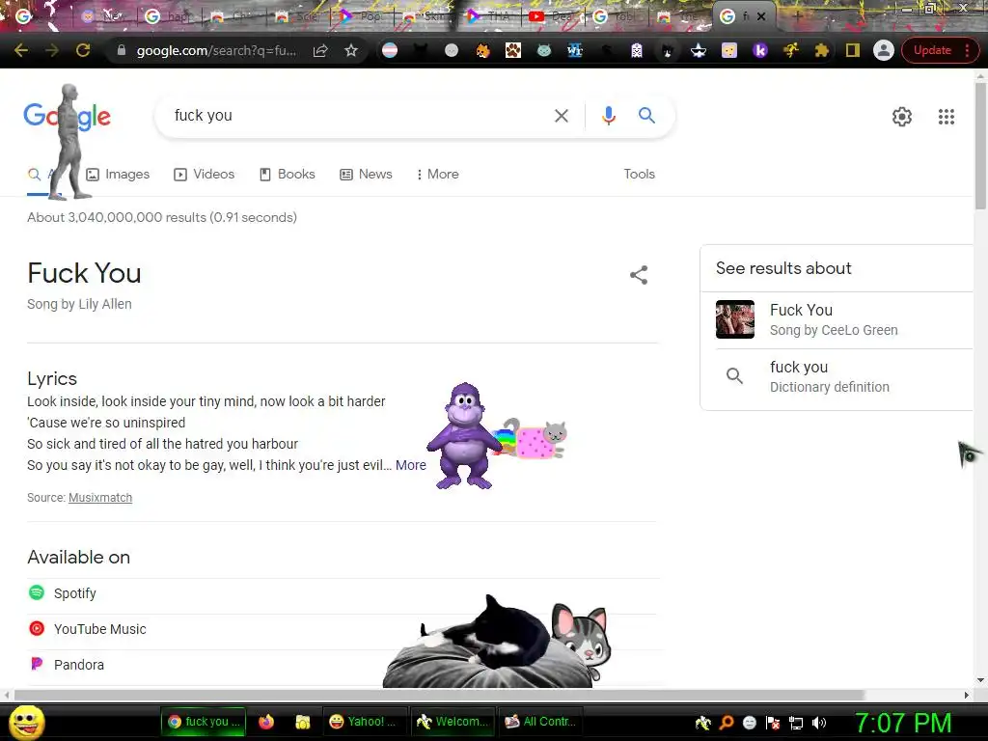
Task: Click the vertical scrollbar thumb
Action: (980, 145)
